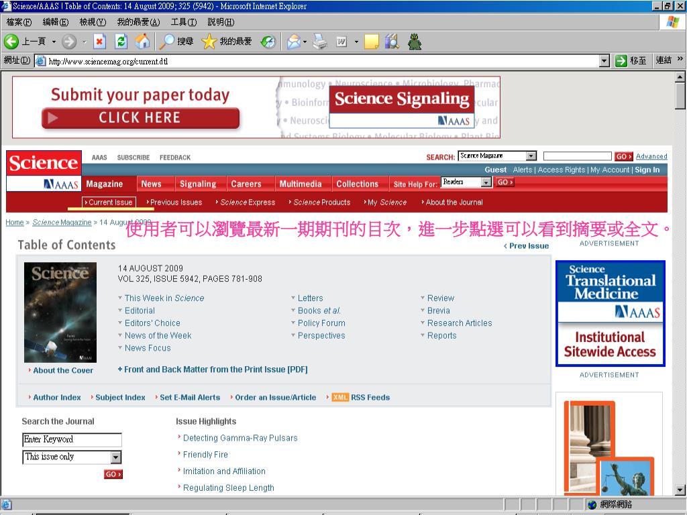Open the 我的最愛(A) menu
This screenshot has width=687, height=515.
[x=138, y=22]
